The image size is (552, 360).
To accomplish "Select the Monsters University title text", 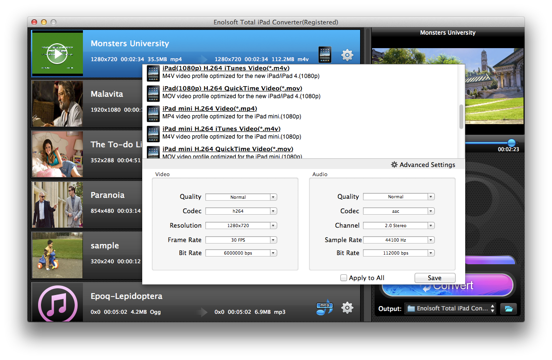I will pos(130,43).
